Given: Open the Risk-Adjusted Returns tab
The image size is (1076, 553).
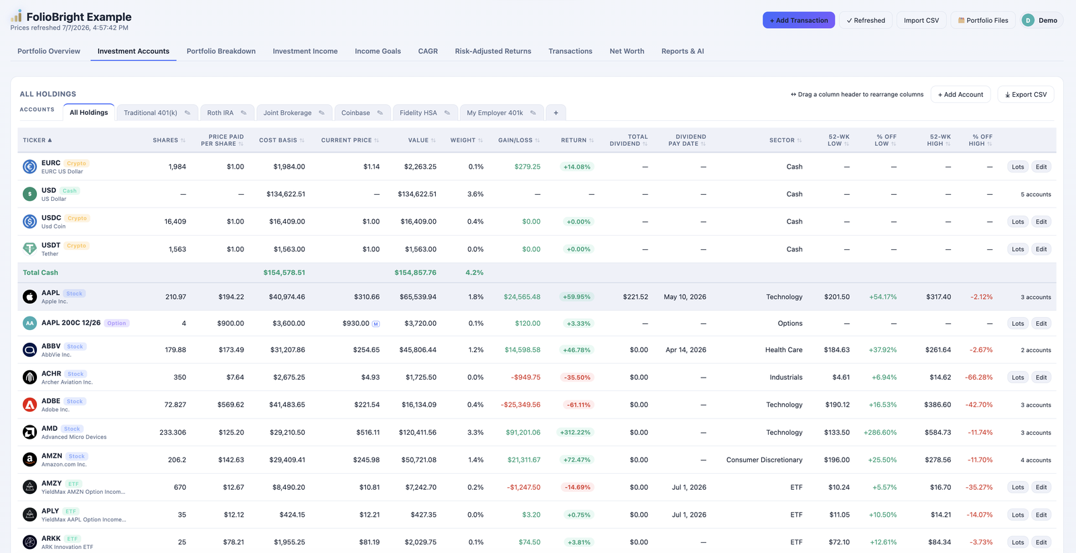Looking at the screenshot, I should pyautogui.click(x=493, y=51).
